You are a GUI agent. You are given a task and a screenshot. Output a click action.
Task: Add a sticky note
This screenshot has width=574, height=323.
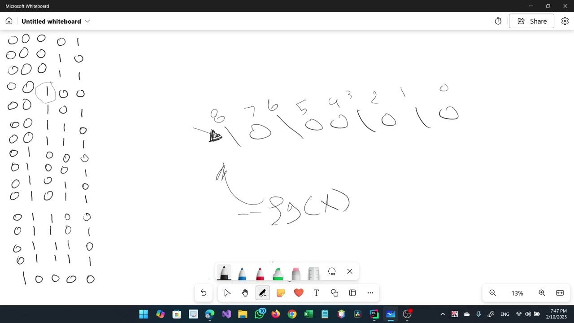point(281,293)
